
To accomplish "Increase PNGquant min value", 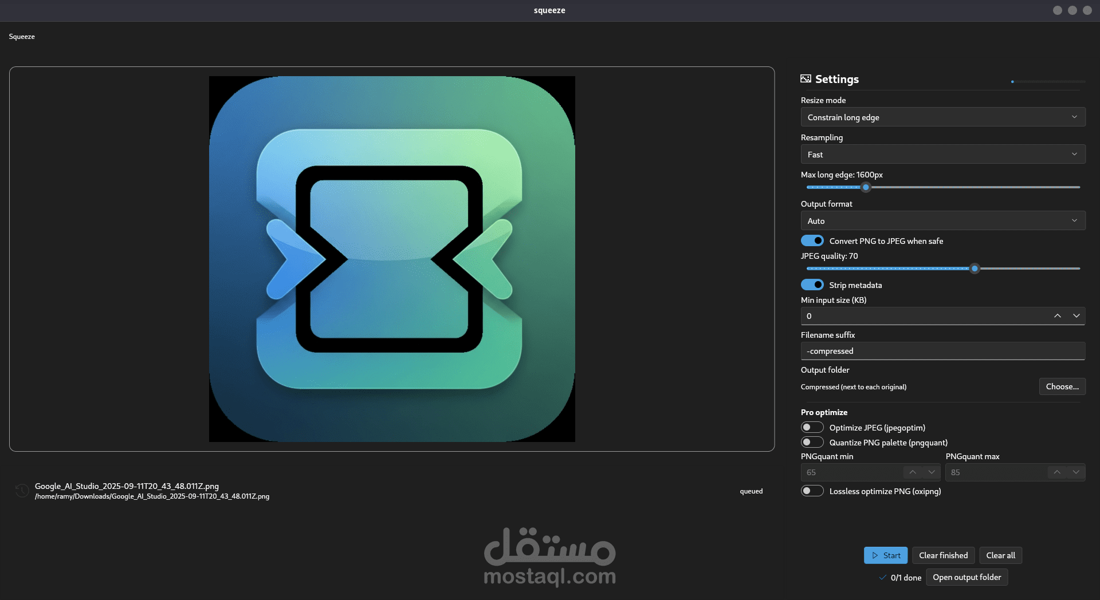I will (x=913, y=472).
